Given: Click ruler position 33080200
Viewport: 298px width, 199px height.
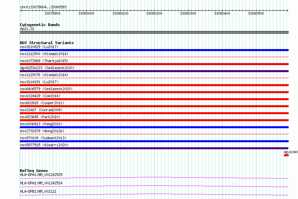Looking at the screenshot, I should [x=154, y=13].
